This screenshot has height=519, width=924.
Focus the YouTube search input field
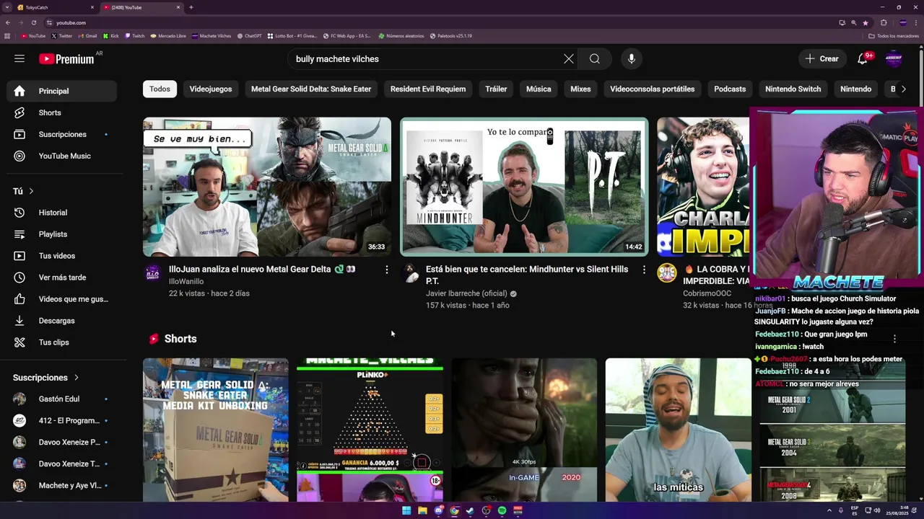(x=426, y=59)
